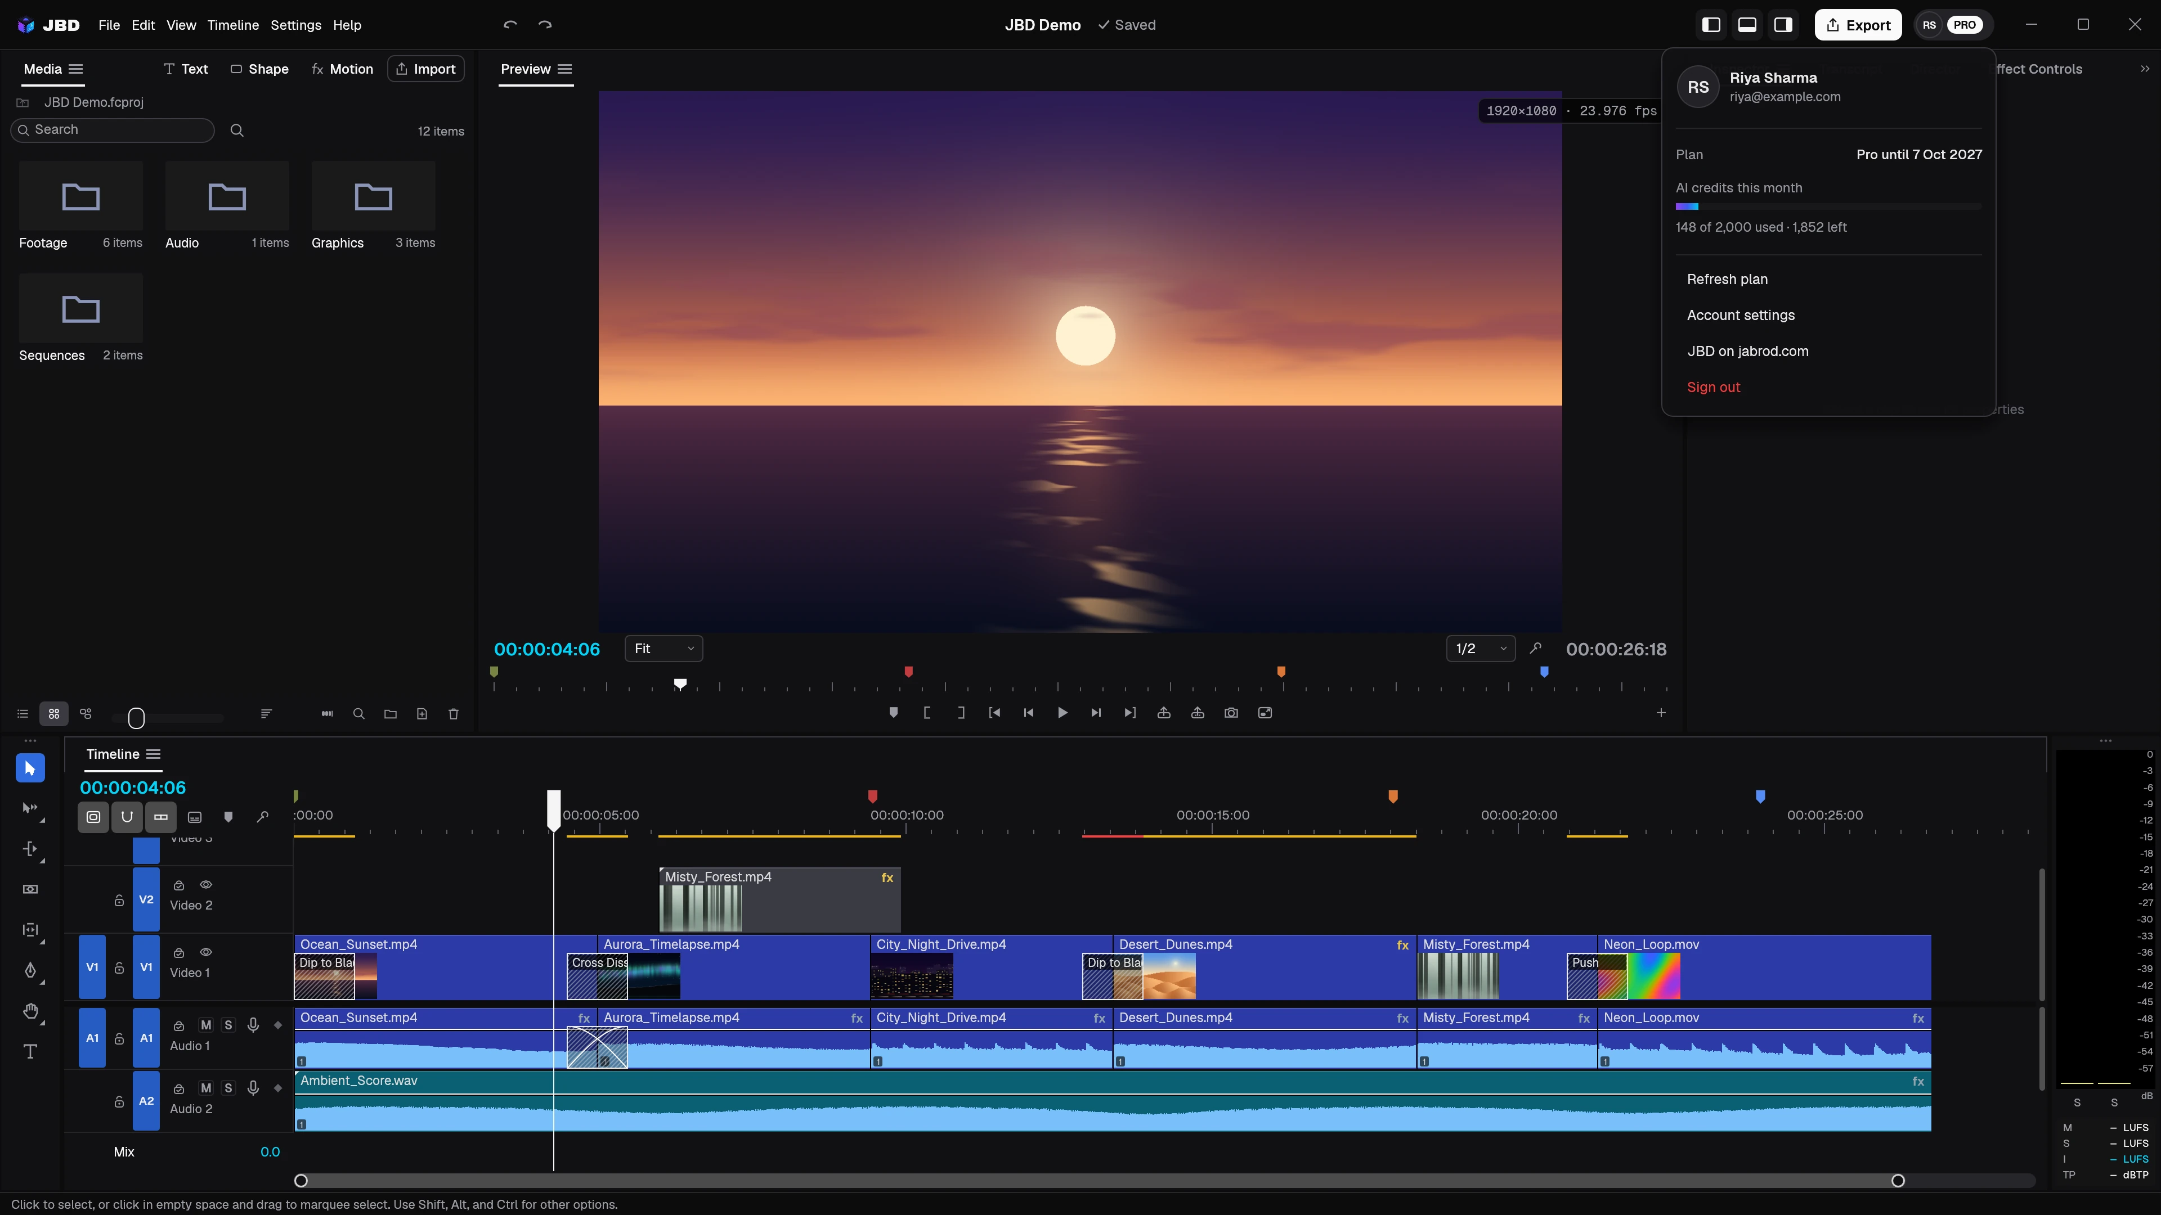Click the Export button
The image size is (2161, 1215).
(x=1858, y=25)
